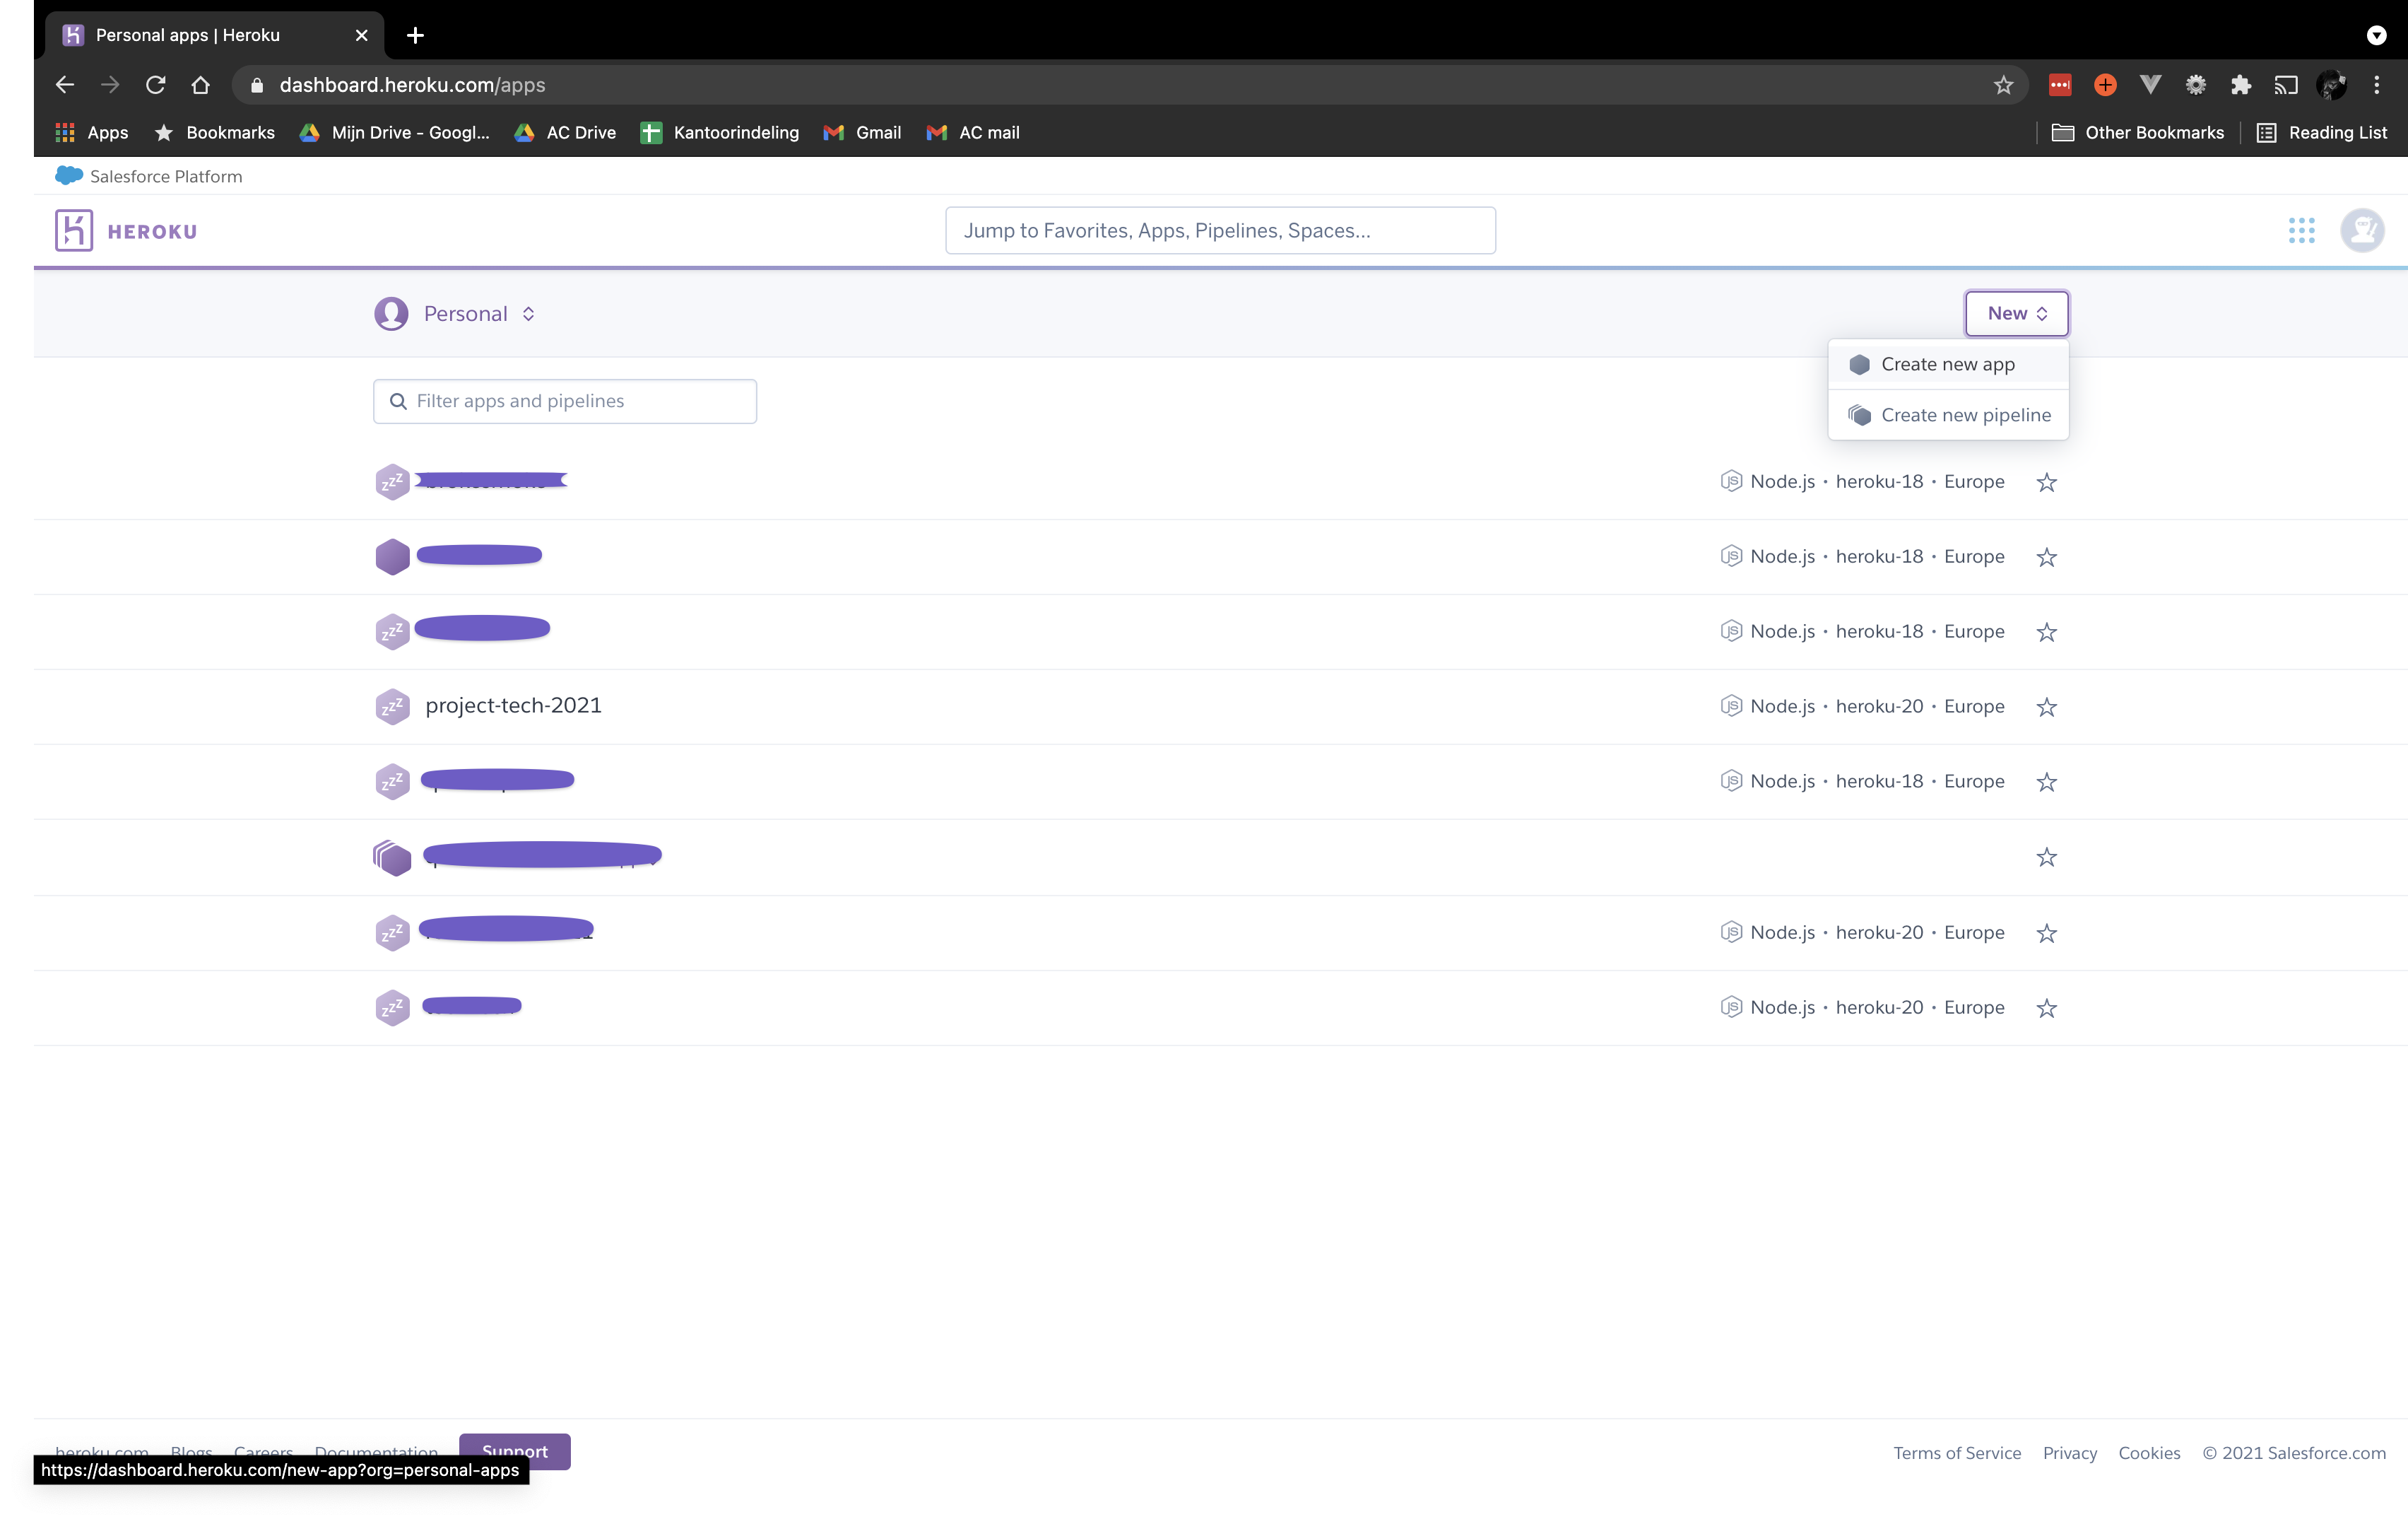Image resolution: width=2408 pixels, height=1524 pixels.
Task: Click the AC Drive bookmark icon
Action: click(x=524, y=131)
